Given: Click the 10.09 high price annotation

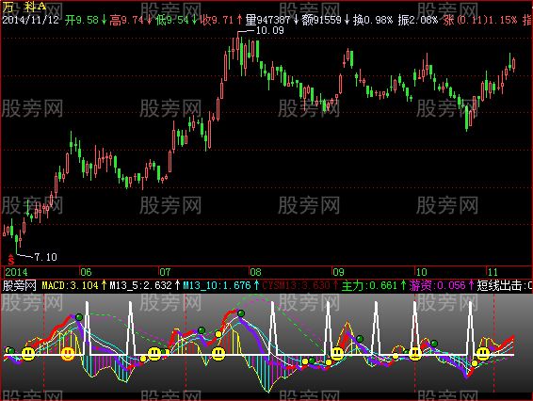Looking at the screenshot, I should click(x=269, y=30).
